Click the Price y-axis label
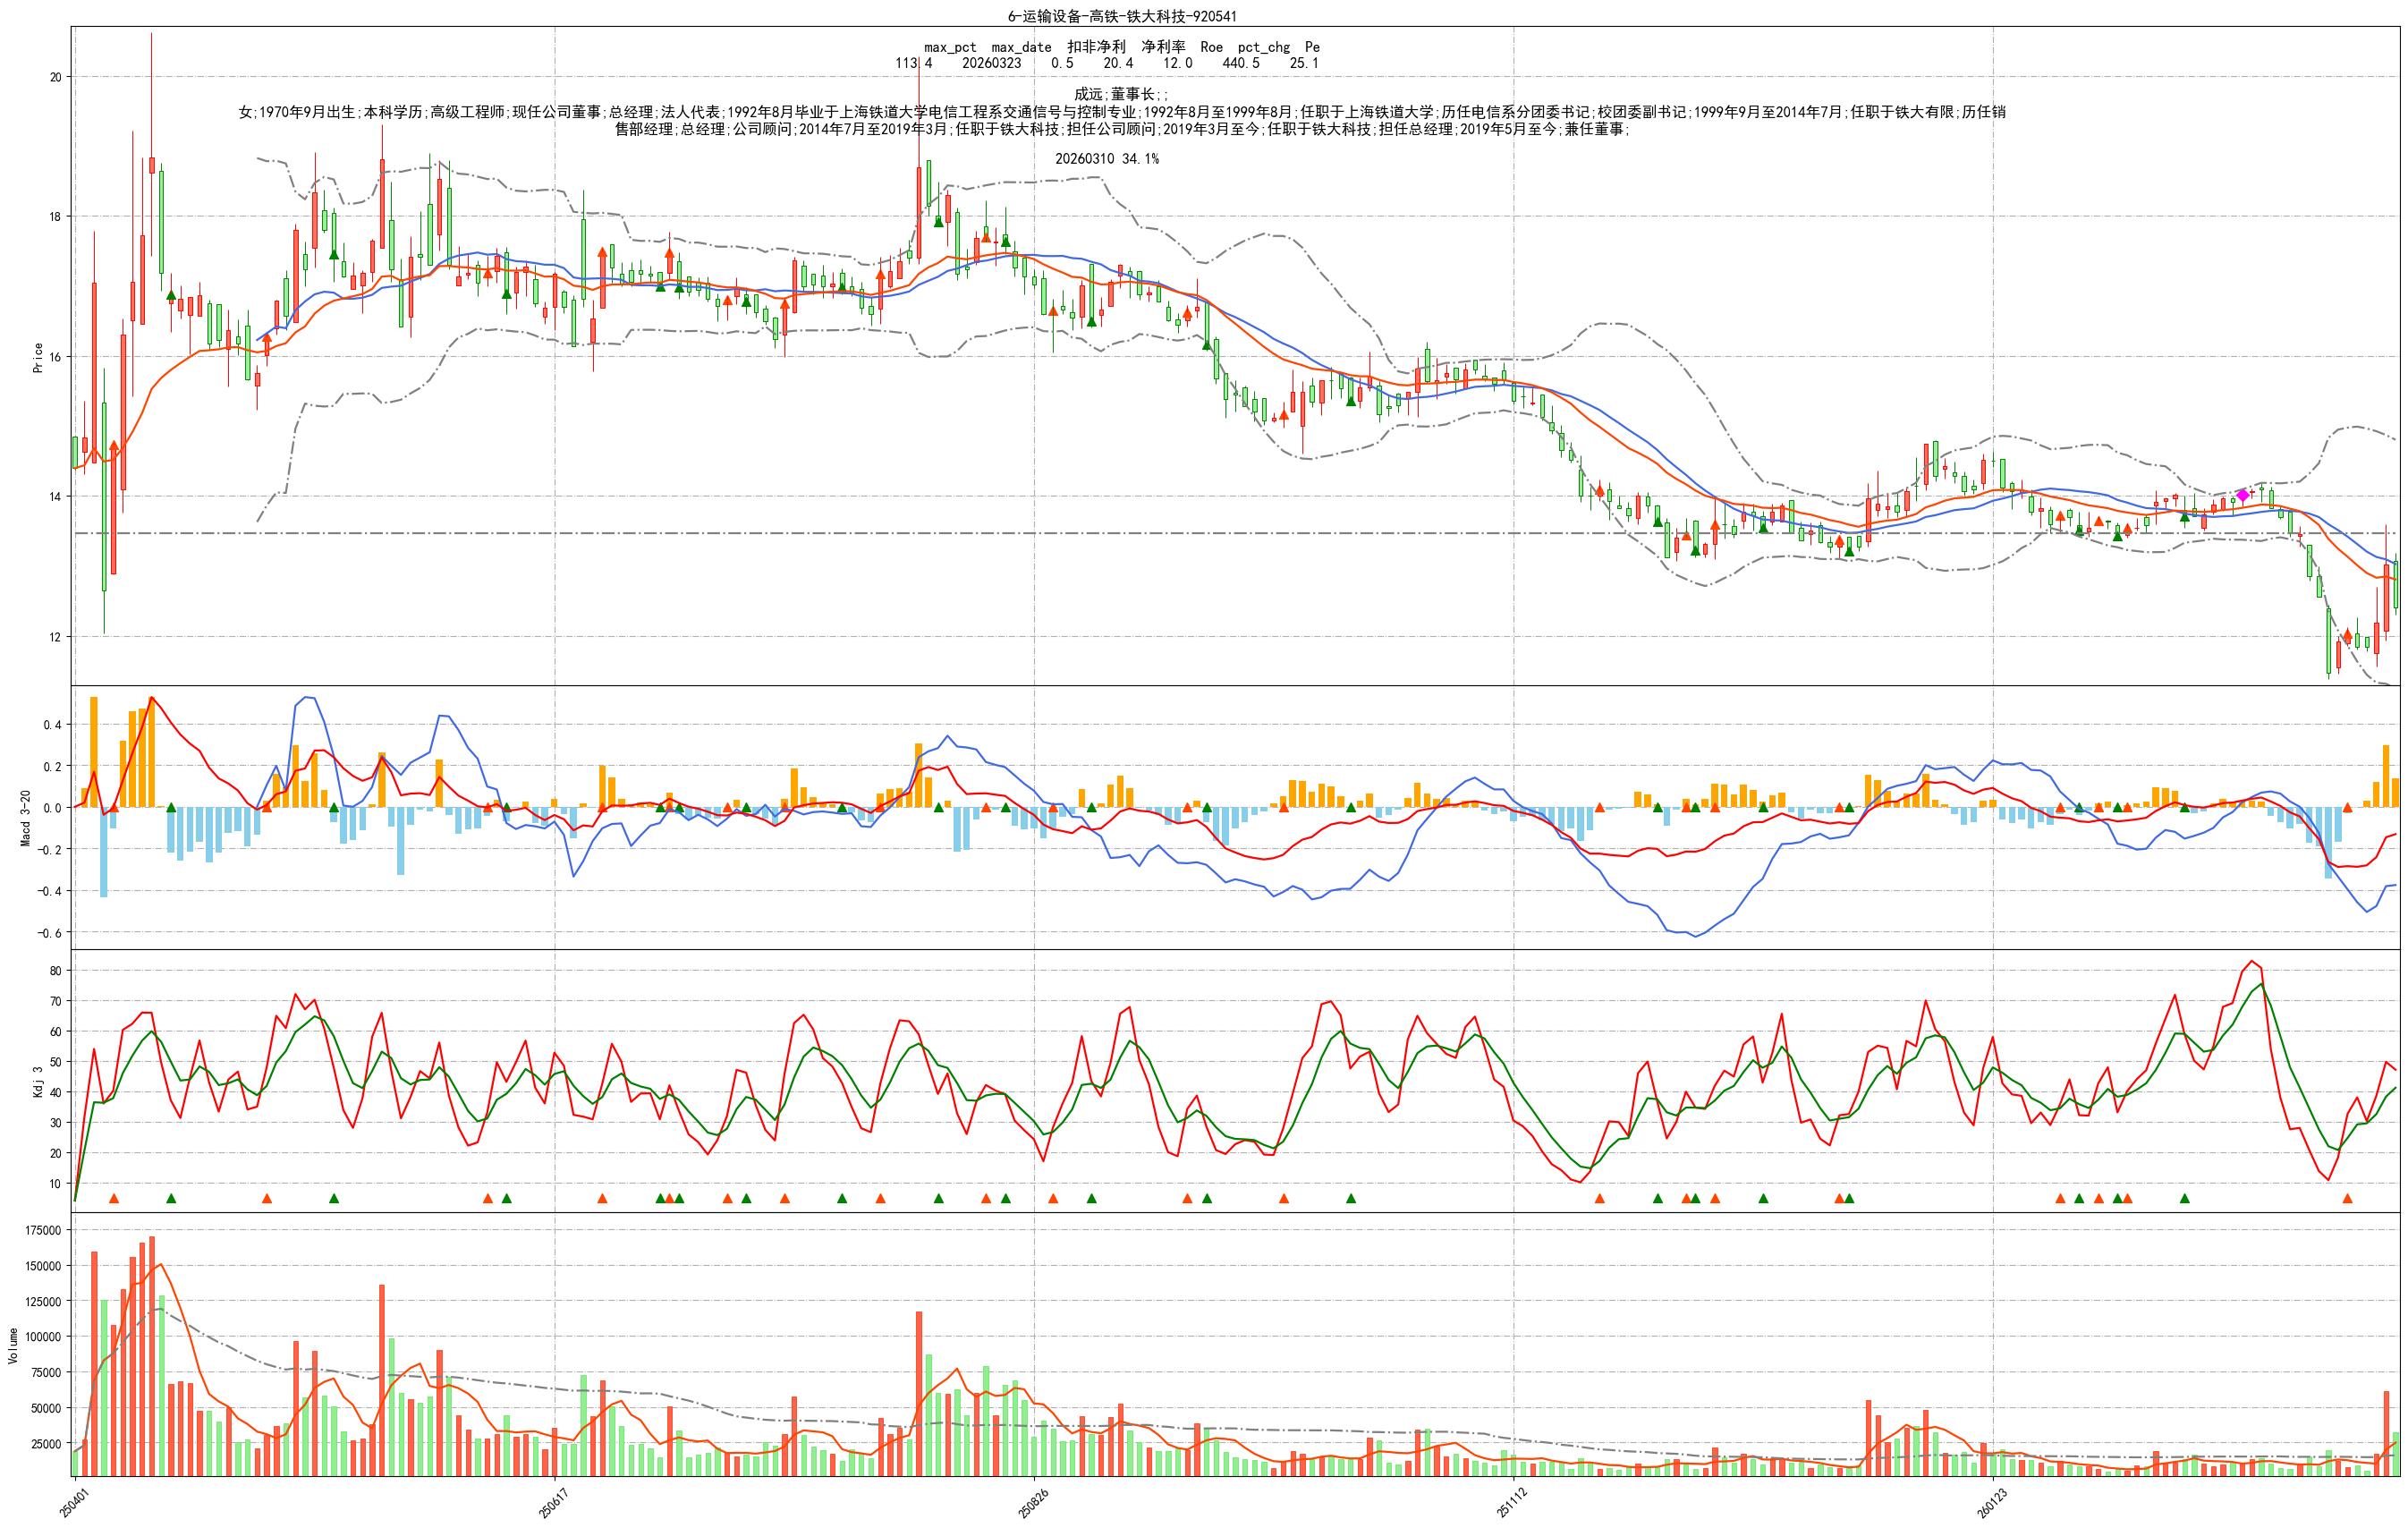 pos(38,357)
